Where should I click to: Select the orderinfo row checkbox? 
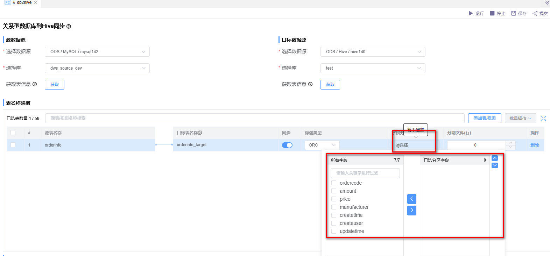pyautogui.click(x=13, y=145)
